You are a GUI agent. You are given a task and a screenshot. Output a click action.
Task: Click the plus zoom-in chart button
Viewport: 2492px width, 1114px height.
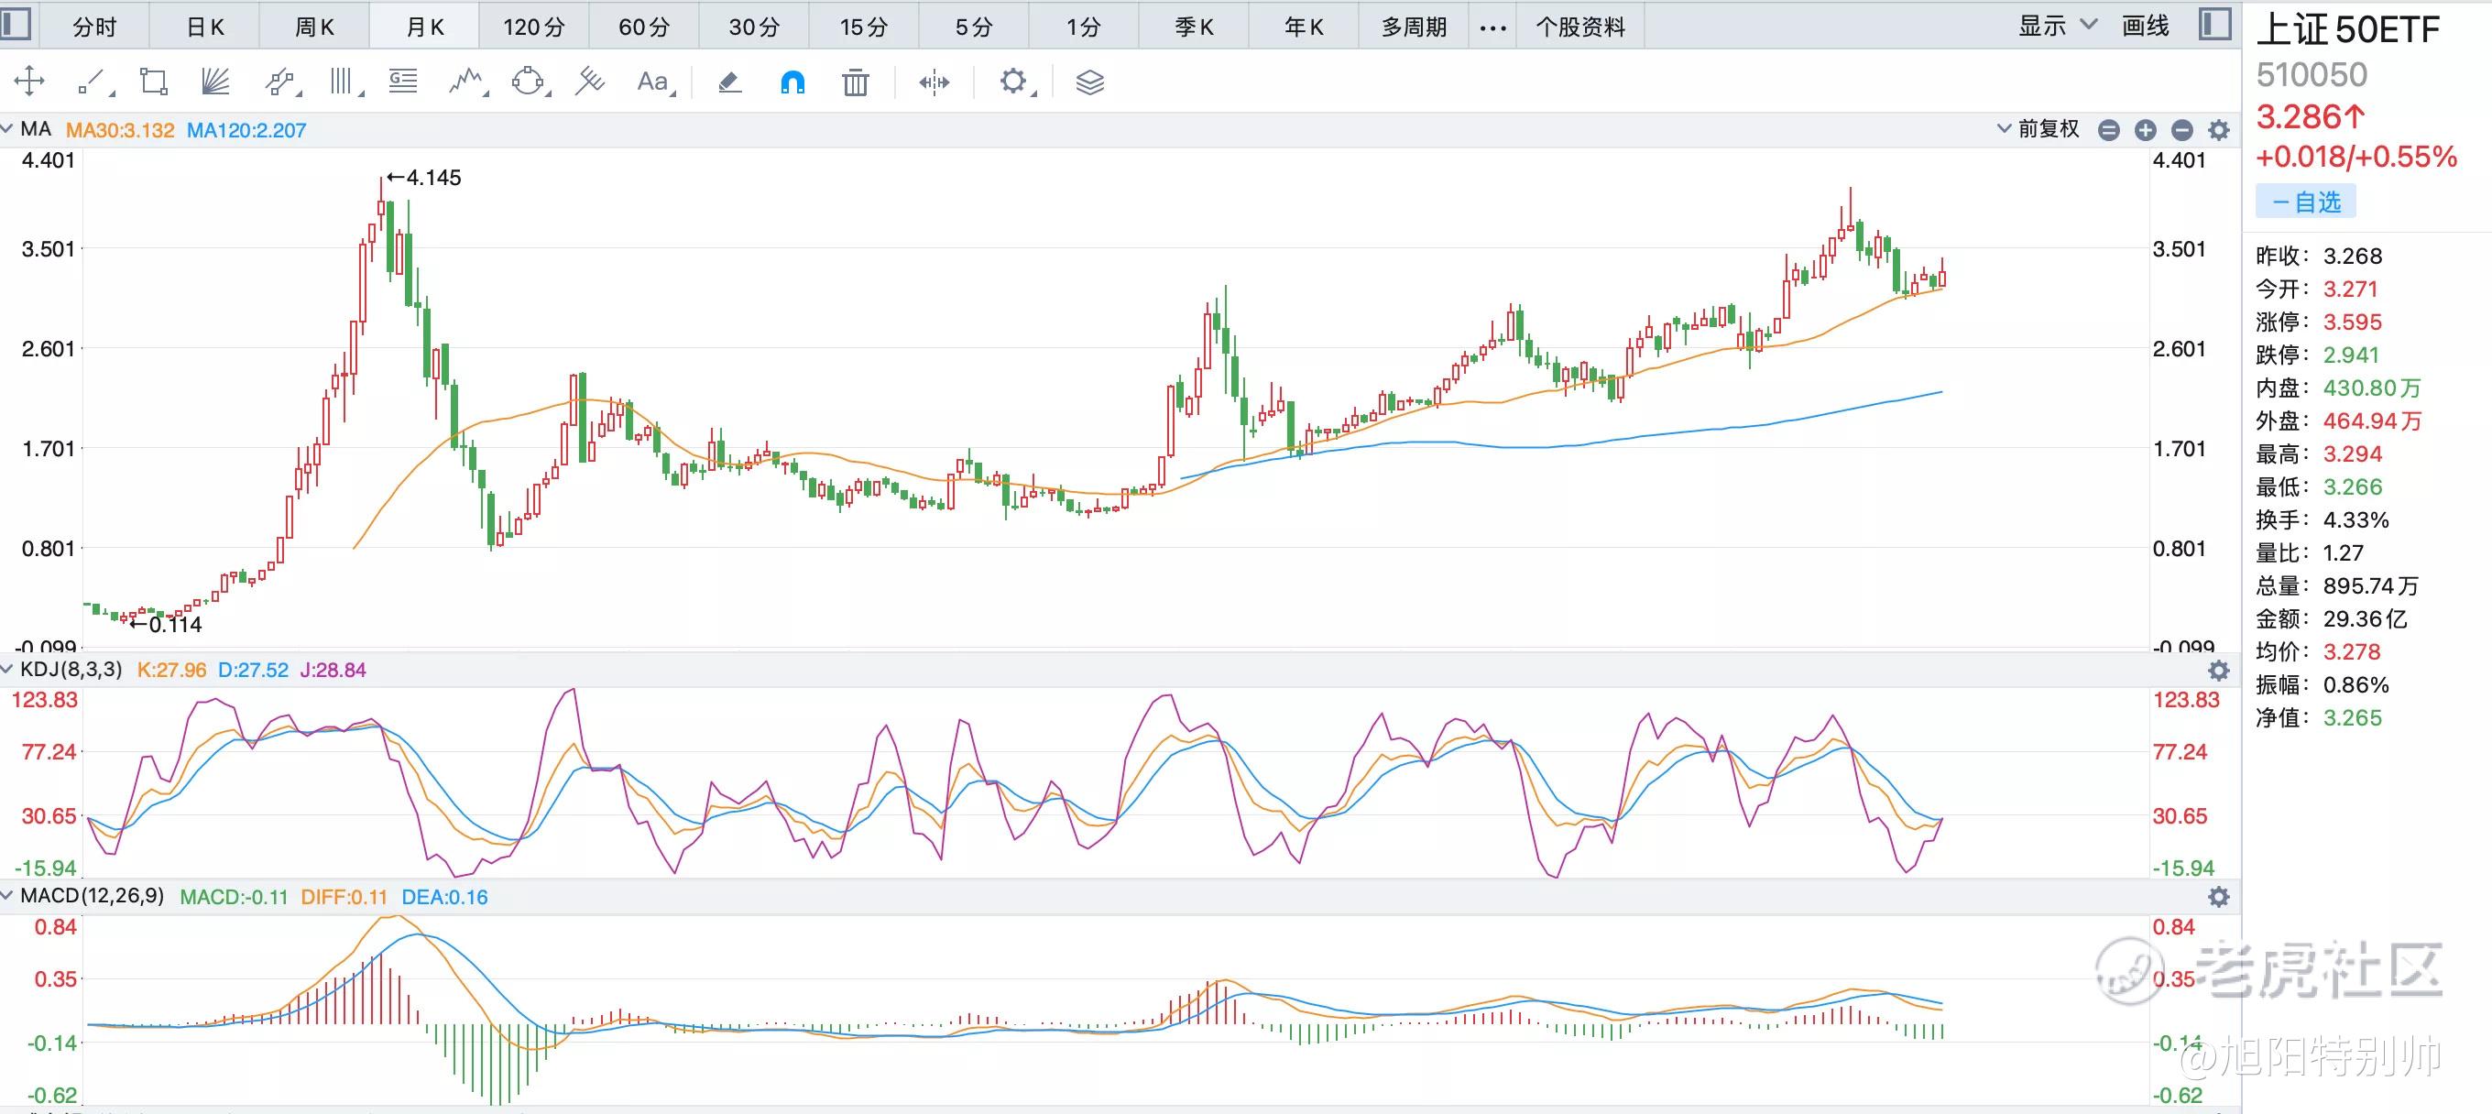[2146, 129]
